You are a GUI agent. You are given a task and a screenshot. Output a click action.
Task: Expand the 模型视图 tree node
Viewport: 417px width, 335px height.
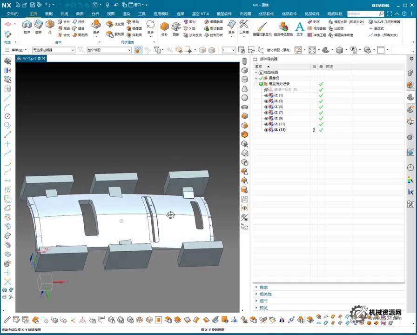(256, 73)
